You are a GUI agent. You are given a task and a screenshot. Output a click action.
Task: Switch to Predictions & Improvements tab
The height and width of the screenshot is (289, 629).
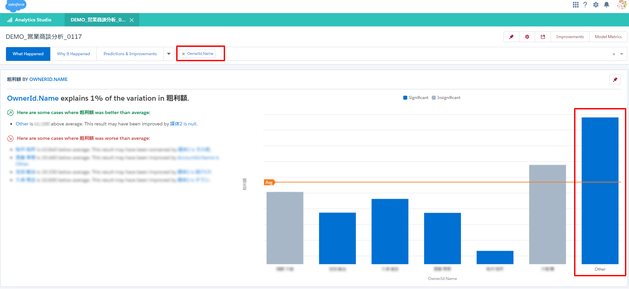click(x=130, y=54)
